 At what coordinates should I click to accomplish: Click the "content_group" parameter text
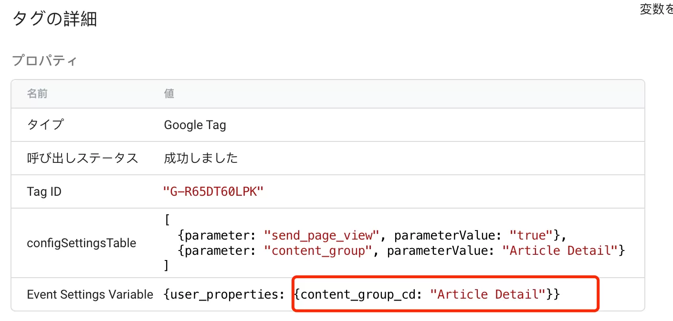318,250
